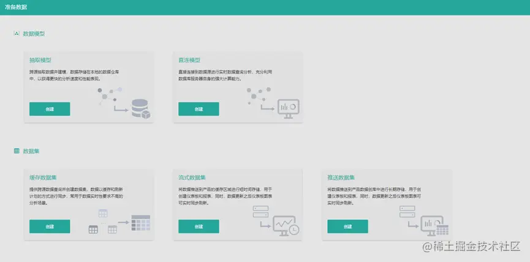Click the 缓存数据集 description text
Viewport: 530px width, 262px height.
pos(77,196)
